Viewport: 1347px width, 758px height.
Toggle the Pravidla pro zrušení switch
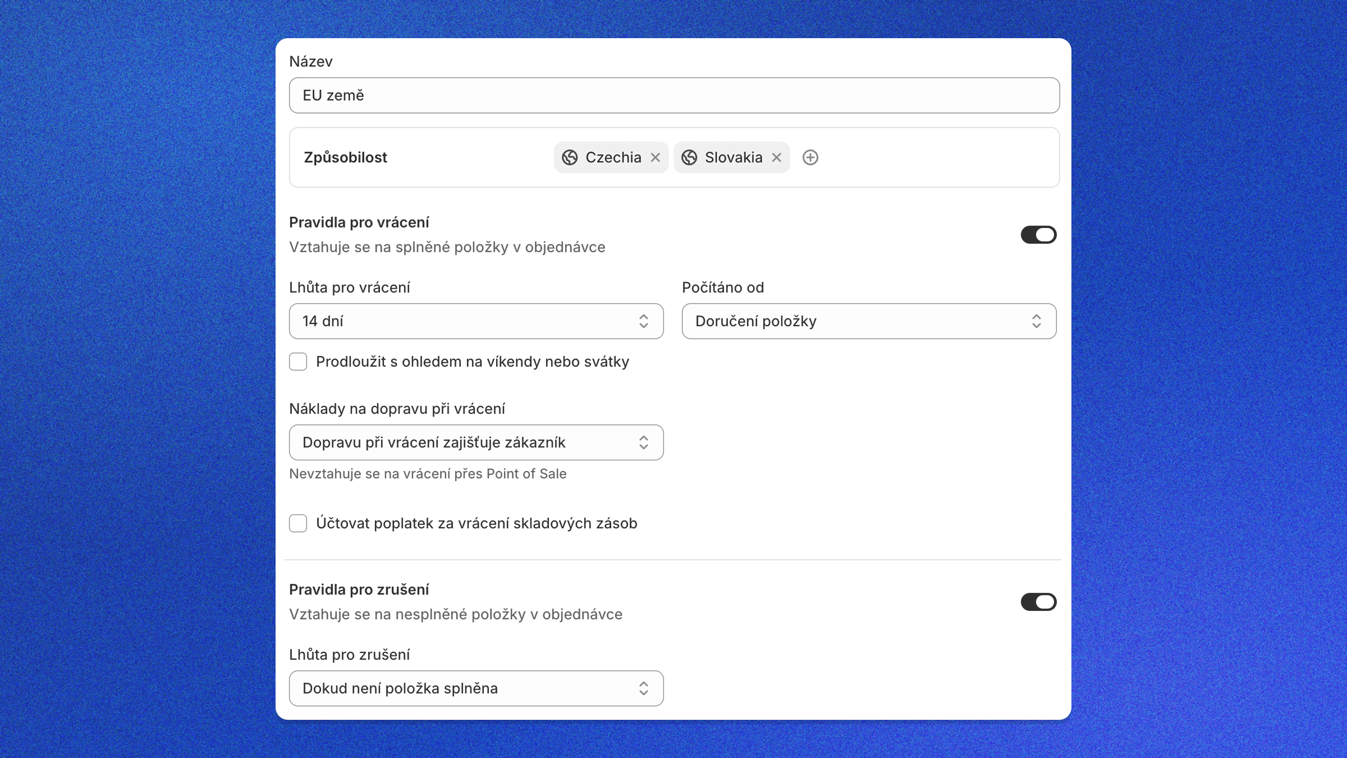click(x=1038, y=602)
